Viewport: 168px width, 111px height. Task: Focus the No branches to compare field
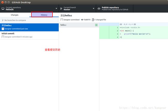pyautogui.click(x=29, y=20)
